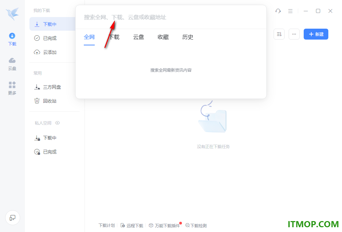Maximize the window
The height and width of the screenshot is (232, 342).
coord(318,11)
